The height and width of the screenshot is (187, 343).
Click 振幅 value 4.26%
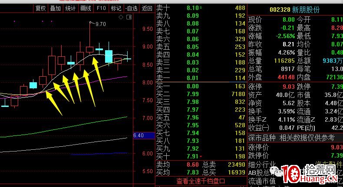coord(287,52)
